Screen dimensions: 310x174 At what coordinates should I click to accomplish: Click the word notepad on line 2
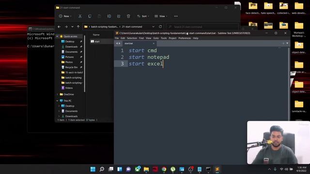pos(158,57)
